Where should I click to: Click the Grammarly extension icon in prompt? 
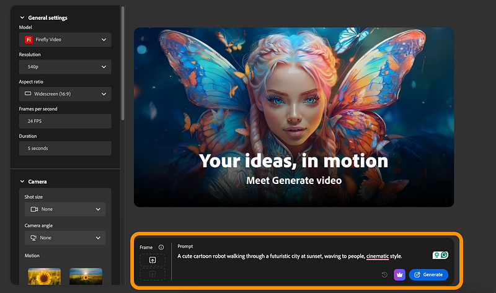coord(444,255)
